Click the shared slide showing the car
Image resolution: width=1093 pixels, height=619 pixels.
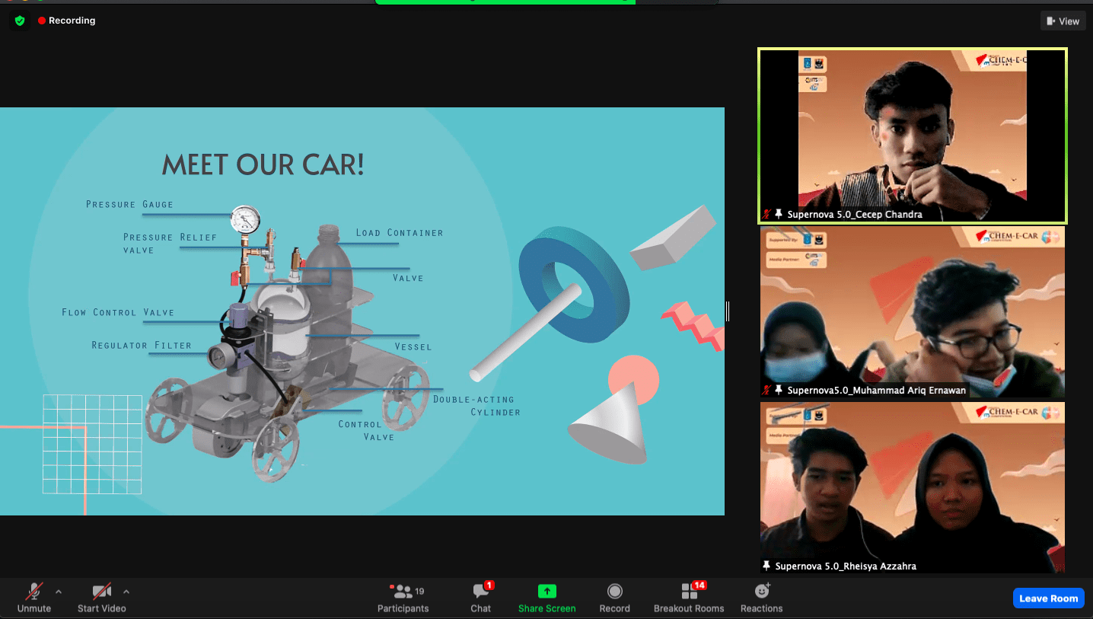click(x=362, y=311)
